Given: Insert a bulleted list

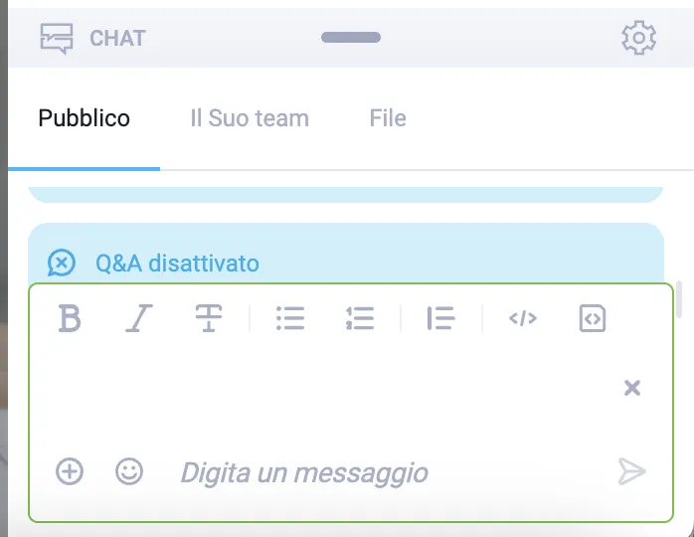Looking at the screenshot, I should [290, 318].
